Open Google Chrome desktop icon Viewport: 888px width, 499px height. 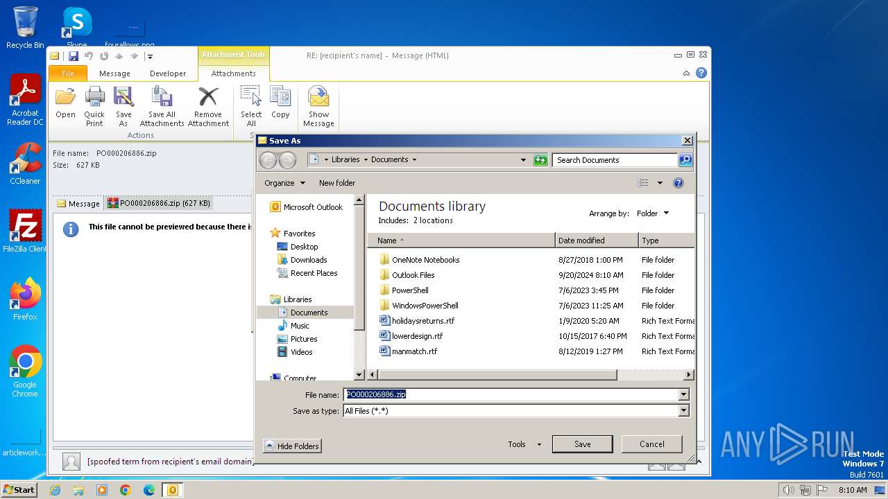(25, 371)
